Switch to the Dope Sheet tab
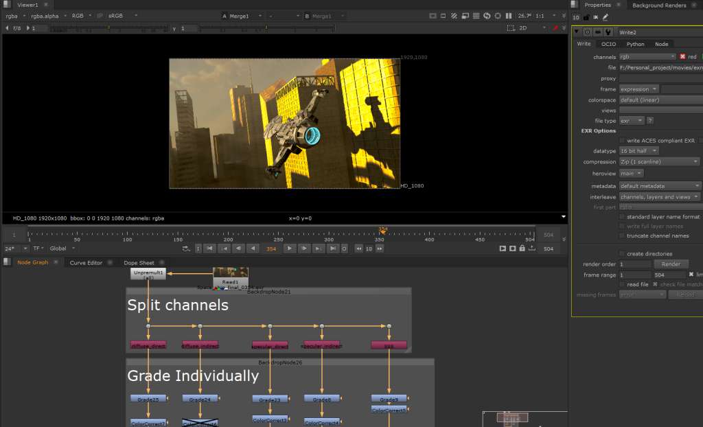The width and height of the screenshot is (703, 427). (x=139, y=263)
